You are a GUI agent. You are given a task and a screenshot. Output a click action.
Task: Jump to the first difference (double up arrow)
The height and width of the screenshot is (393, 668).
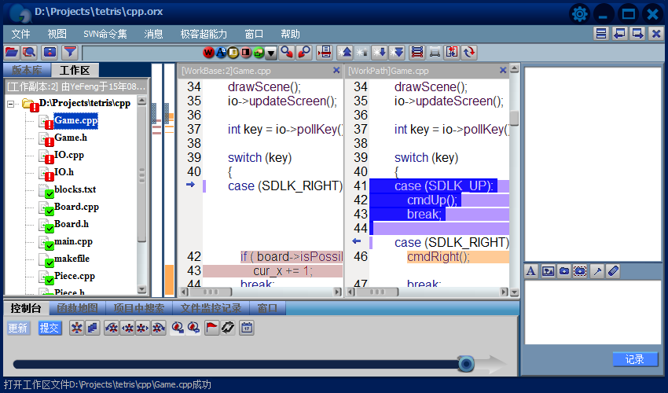[345, 53]
